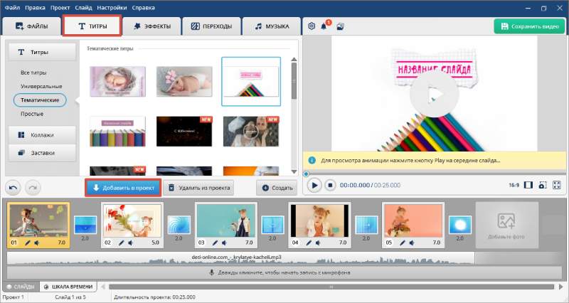Edit slide 05 with the pencil icon
Screen dimensions: 569x303
coord(403,243)
